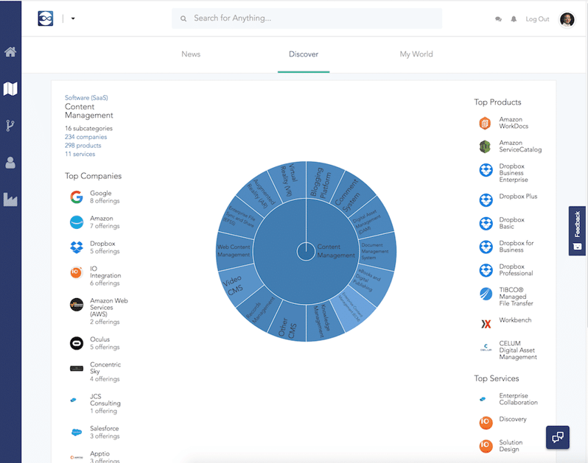Open the Software (SaaS) breadcrumb link
588x463 pixels.
click(86, 97)
